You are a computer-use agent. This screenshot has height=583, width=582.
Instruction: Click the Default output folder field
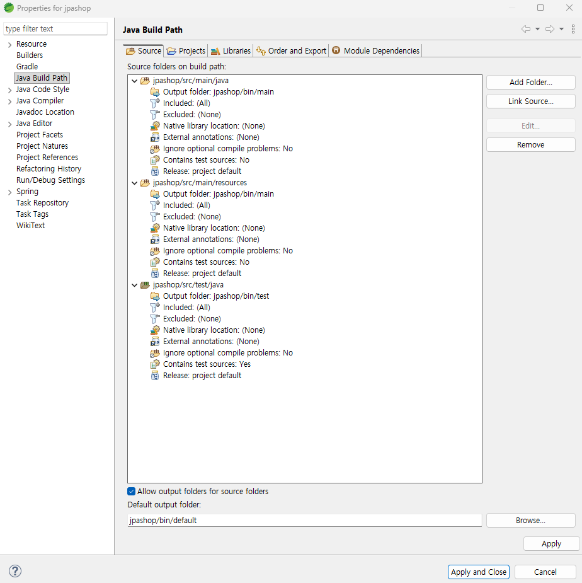tap(304, 520)
